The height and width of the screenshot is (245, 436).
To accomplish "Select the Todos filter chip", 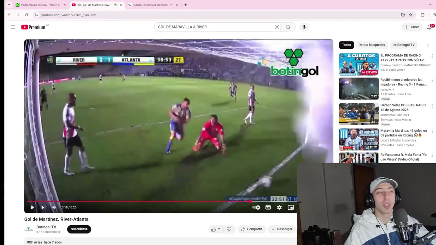I will pos(346,45).
